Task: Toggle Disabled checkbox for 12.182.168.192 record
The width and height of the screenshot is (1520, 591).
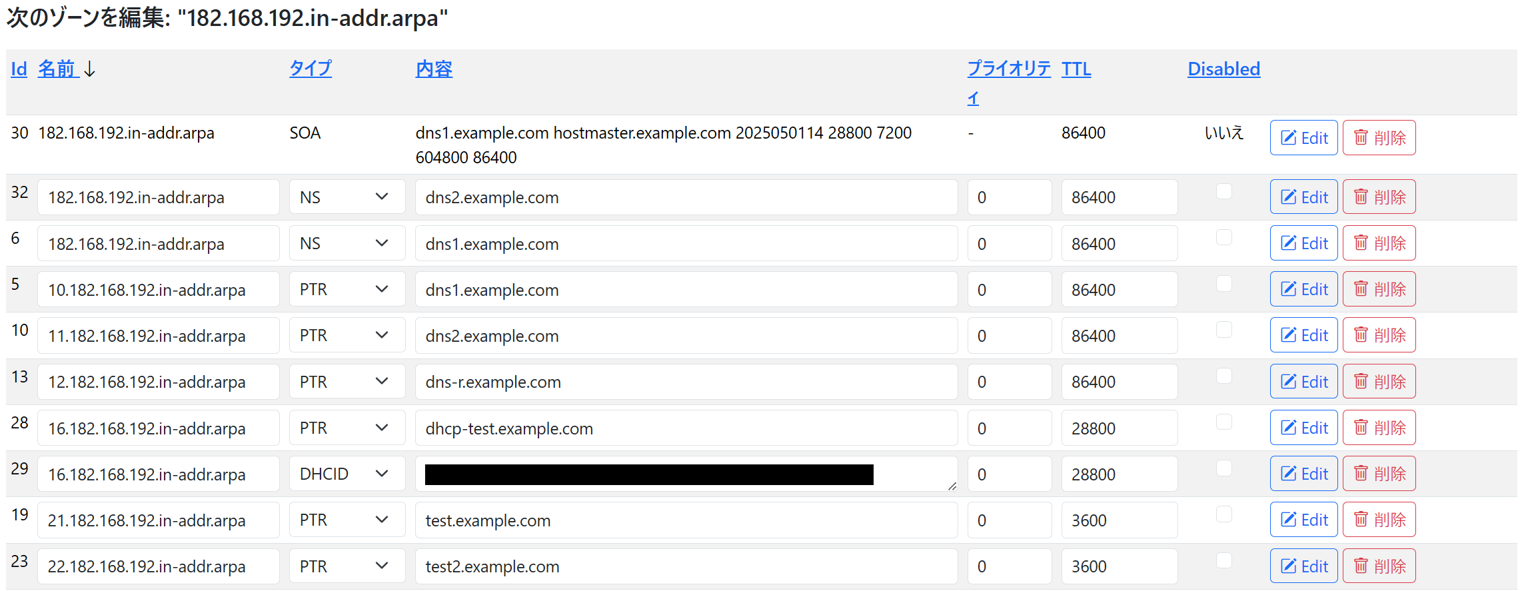Action: [x=1223, y=376]
